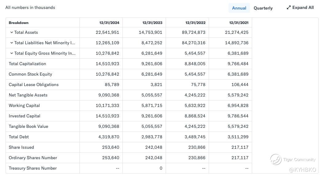The width and height of the screenshot is (322, 177).
Task: Click the 12/31/2021 column header
Action: pyautogui.click(x=239, y=23)
